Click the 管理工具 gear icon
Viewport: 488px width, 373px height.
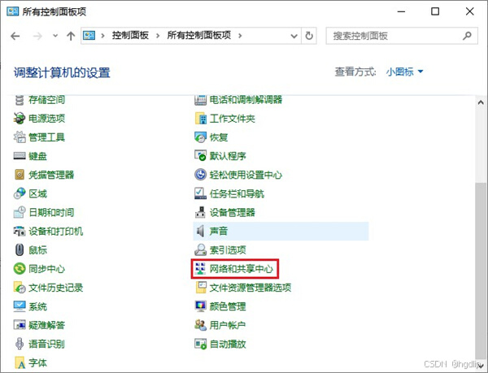pyautogui.click(x=20, y=137)
